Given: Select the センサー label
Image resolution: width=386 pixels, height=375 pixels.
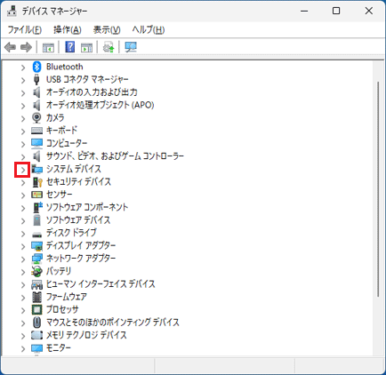Looking at the screenshot, I should pos(60,195).
